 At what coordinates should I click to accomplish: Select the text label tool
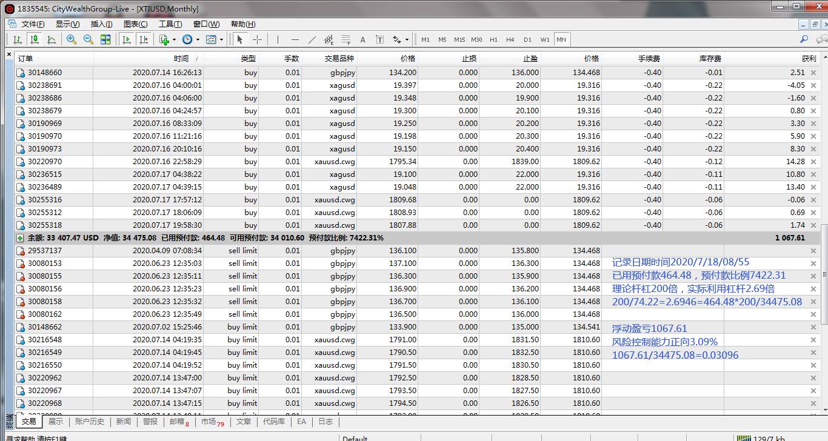click(x=380, y=39)
